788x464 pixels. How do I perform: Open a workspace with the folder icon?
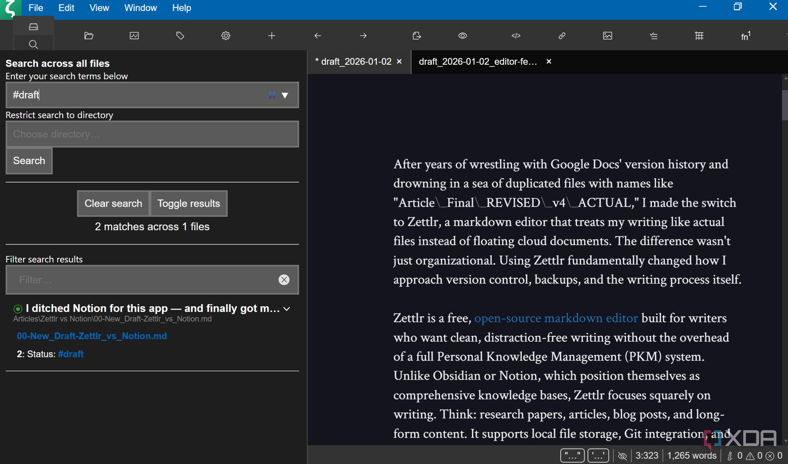click(x=88, y=35)
